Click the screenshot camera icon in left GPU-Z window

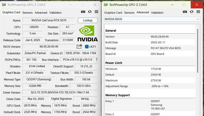[x=83, y=12]
